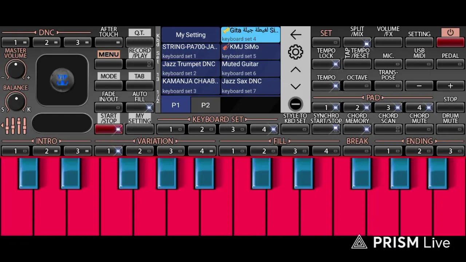Select Gita keyboard set 4
Viewport: 466px width, 262px height.
click(250, 35)
